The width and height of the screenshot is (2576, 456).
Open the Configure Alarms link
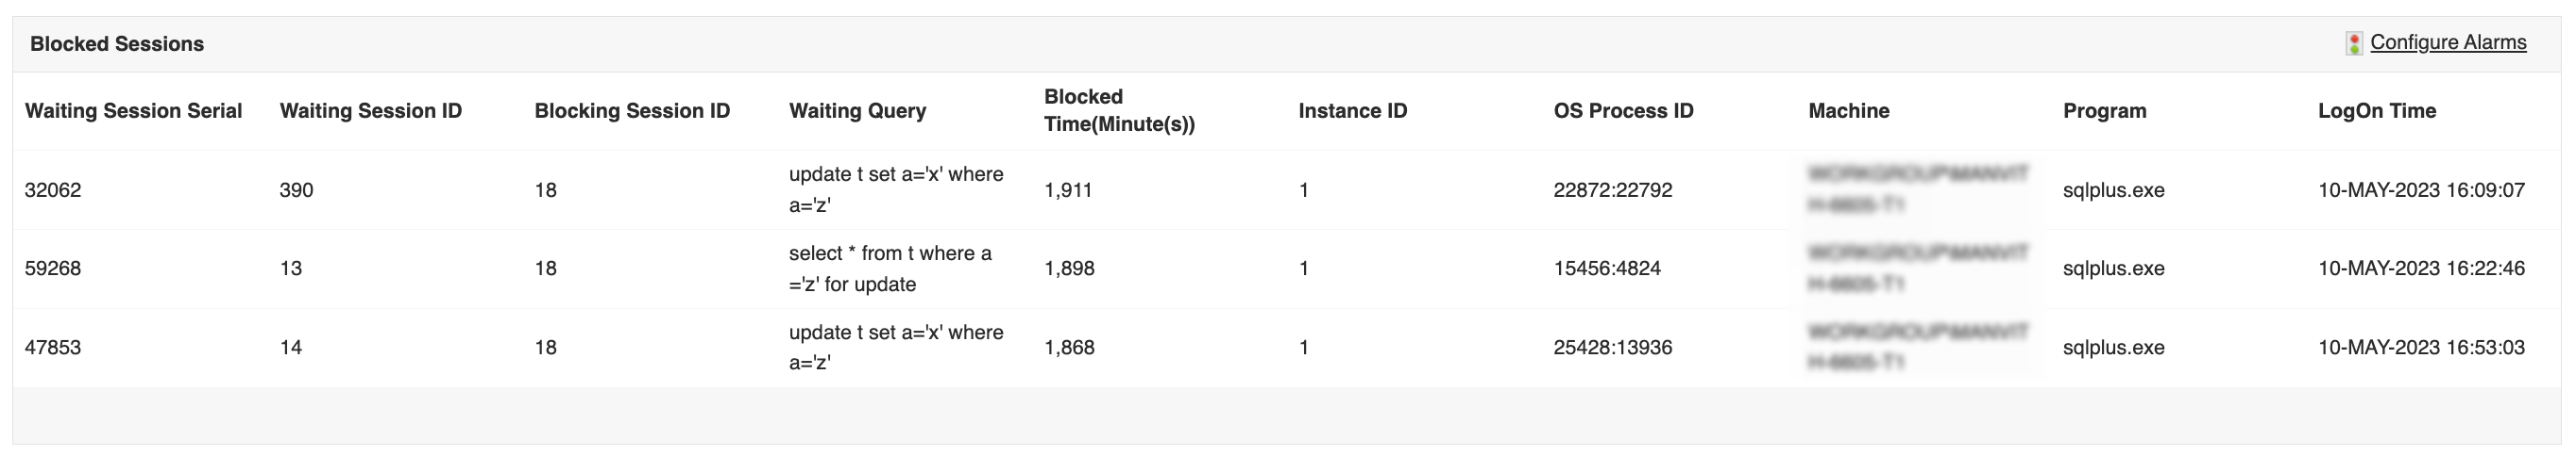[2447, 41]
